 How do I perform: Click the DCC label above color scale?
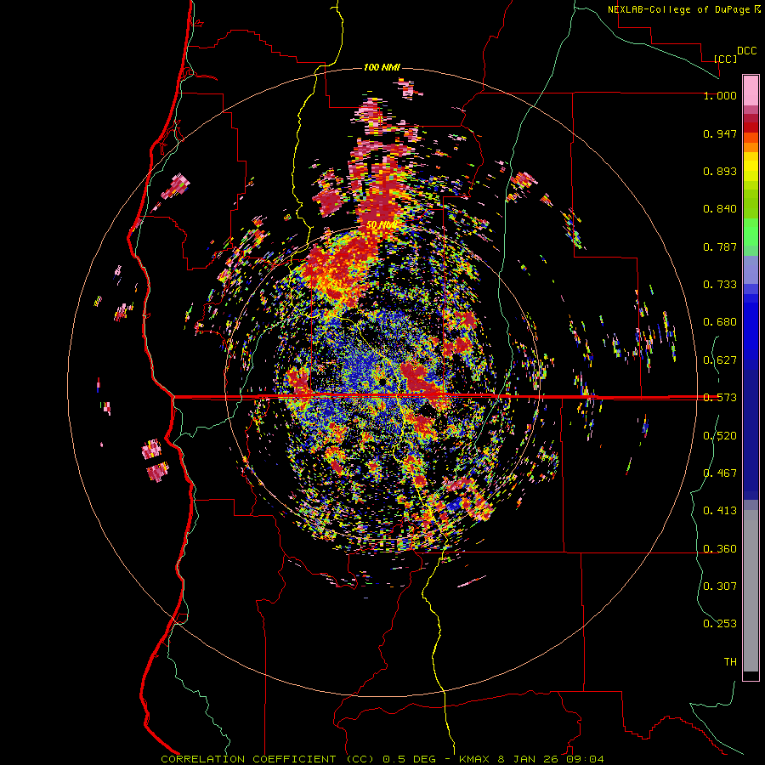click(x=746, y=51)
